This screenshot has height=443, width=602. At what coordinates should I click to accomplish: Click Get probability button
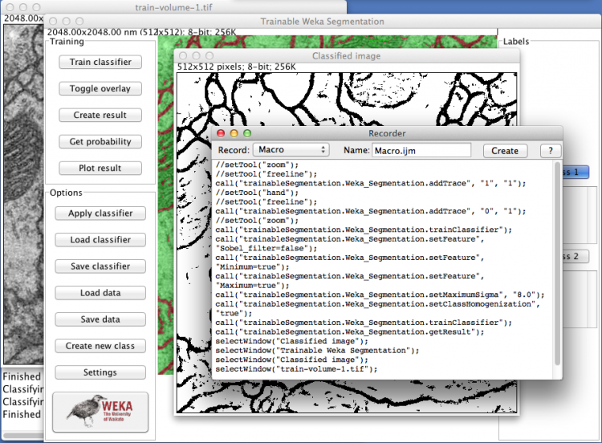(100, 141)
